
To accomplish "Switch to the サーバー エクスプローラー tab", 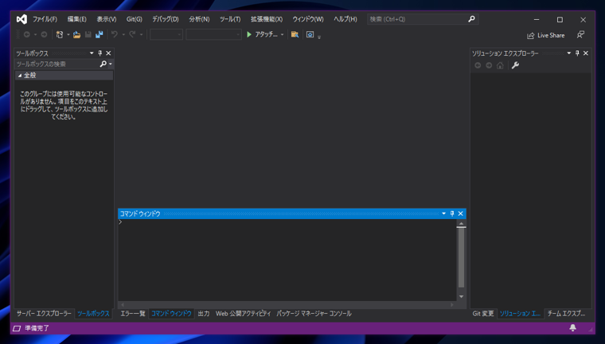I will coord(44,314).
